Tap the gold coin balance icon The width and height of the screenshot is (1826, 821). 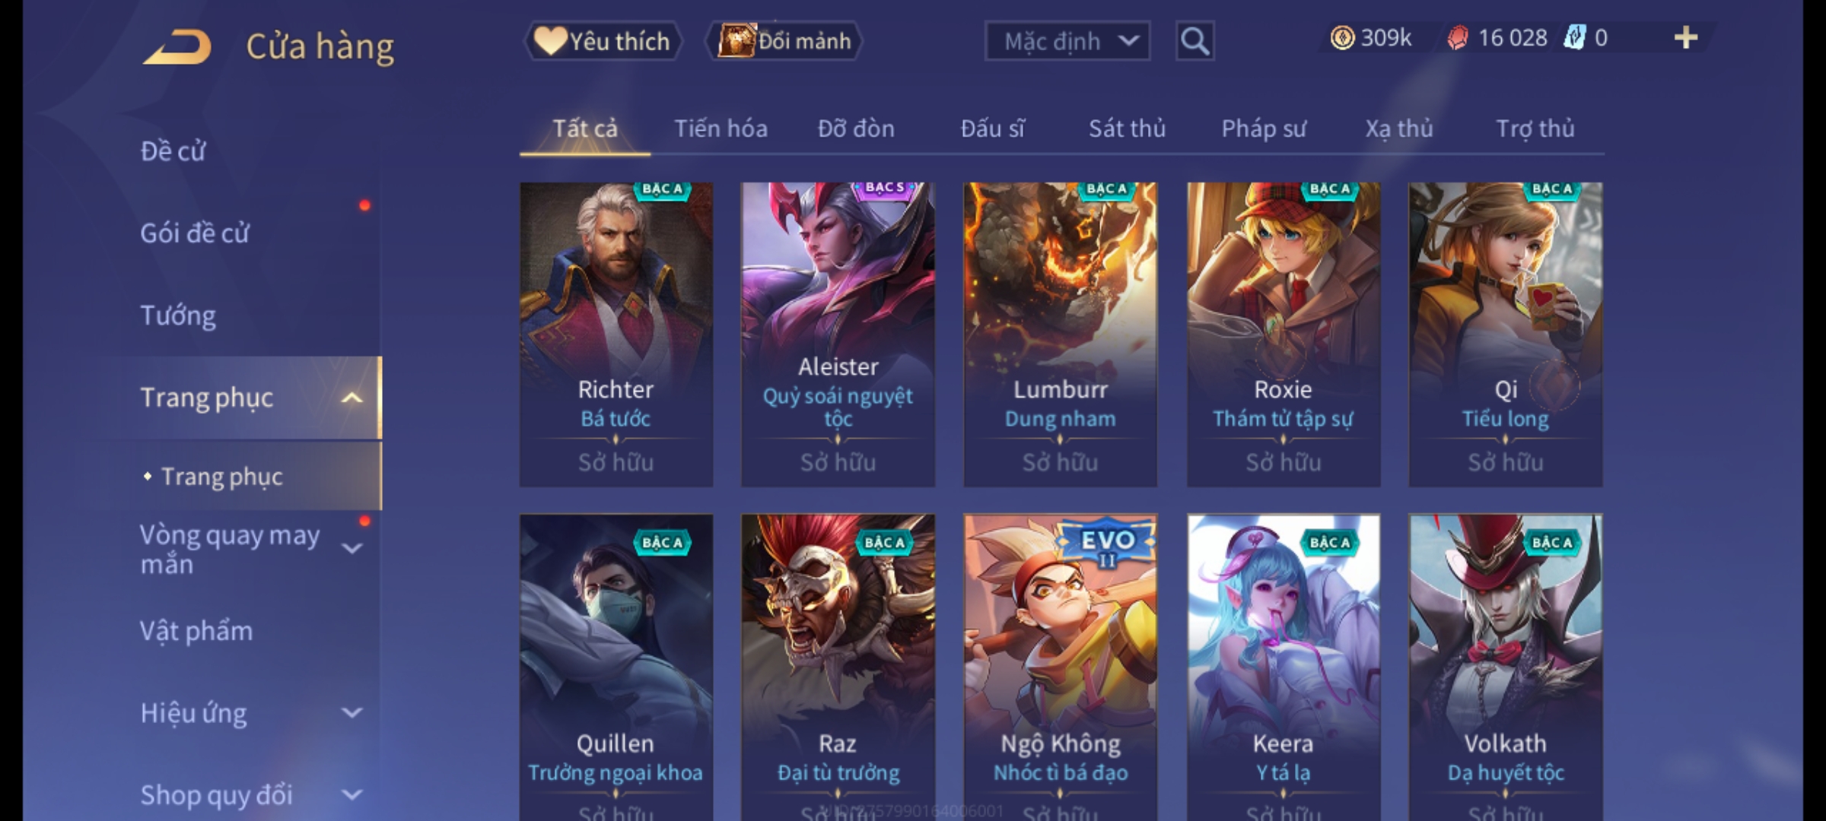pyautogui.click(x=1342, y=38)
